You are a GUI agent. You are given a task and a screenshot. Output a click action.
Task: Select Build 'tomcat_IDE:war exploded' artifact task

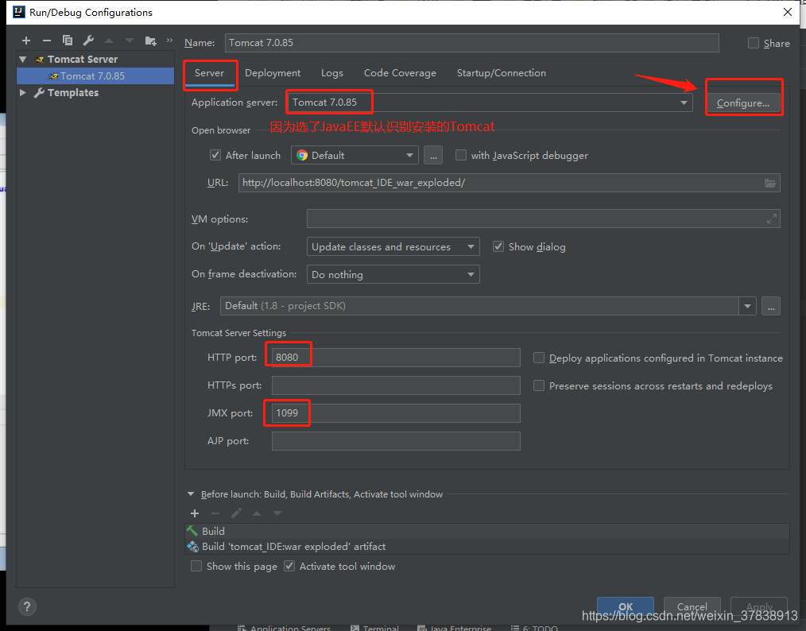[x=486, y=547]
